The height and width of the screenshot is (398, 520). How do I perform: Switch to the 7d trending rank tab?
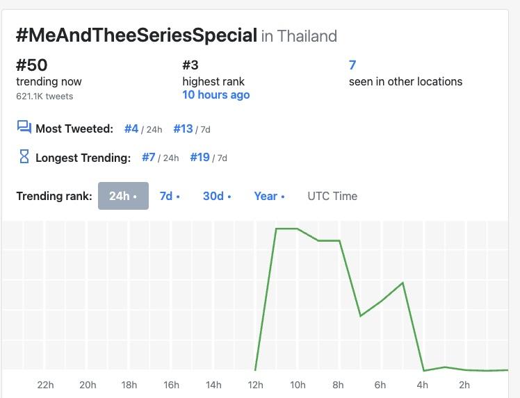[169, 196]
